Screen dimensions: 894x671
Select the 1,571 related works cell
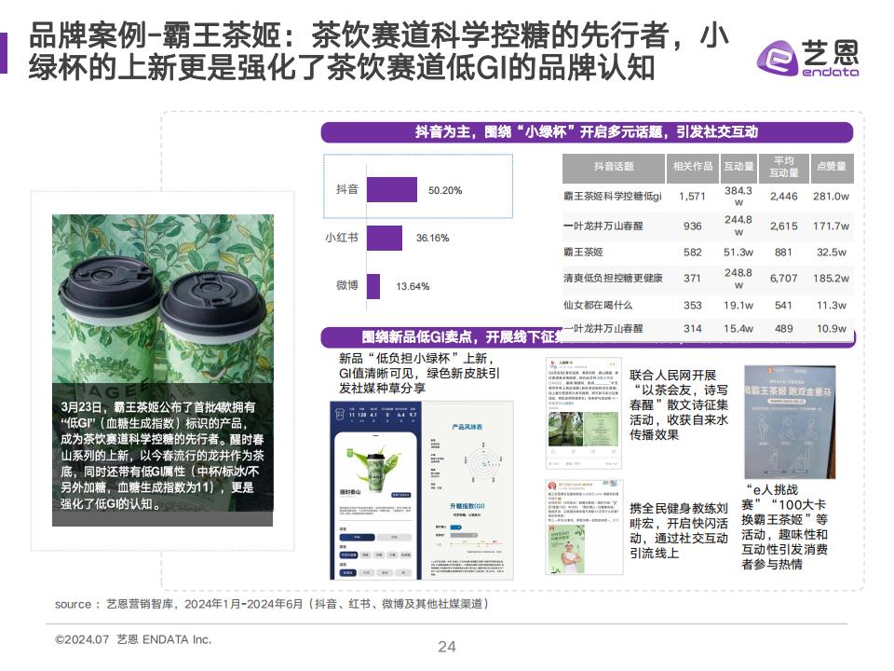click(692, 197)
